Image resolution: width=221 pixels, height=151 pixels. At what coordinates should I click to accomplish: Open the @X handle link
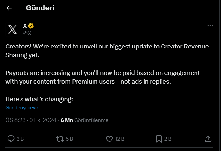tap(27, 33)
